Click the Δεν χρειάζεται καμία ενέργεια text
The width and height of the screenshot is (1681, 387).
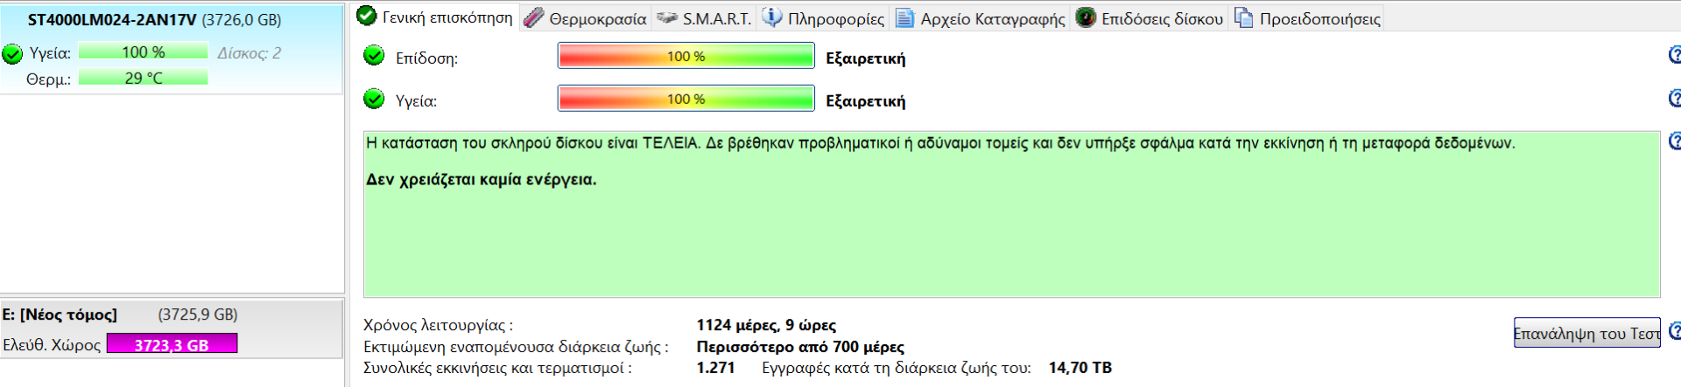481,180
